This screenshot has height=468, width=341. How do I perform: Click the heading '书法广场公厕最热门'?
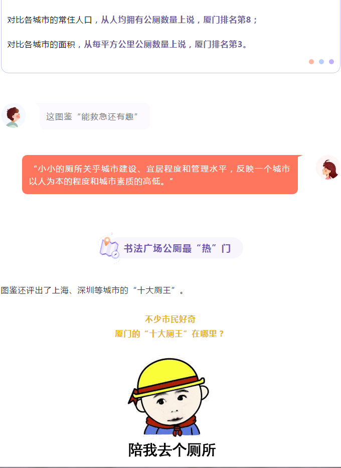(177, 248)
